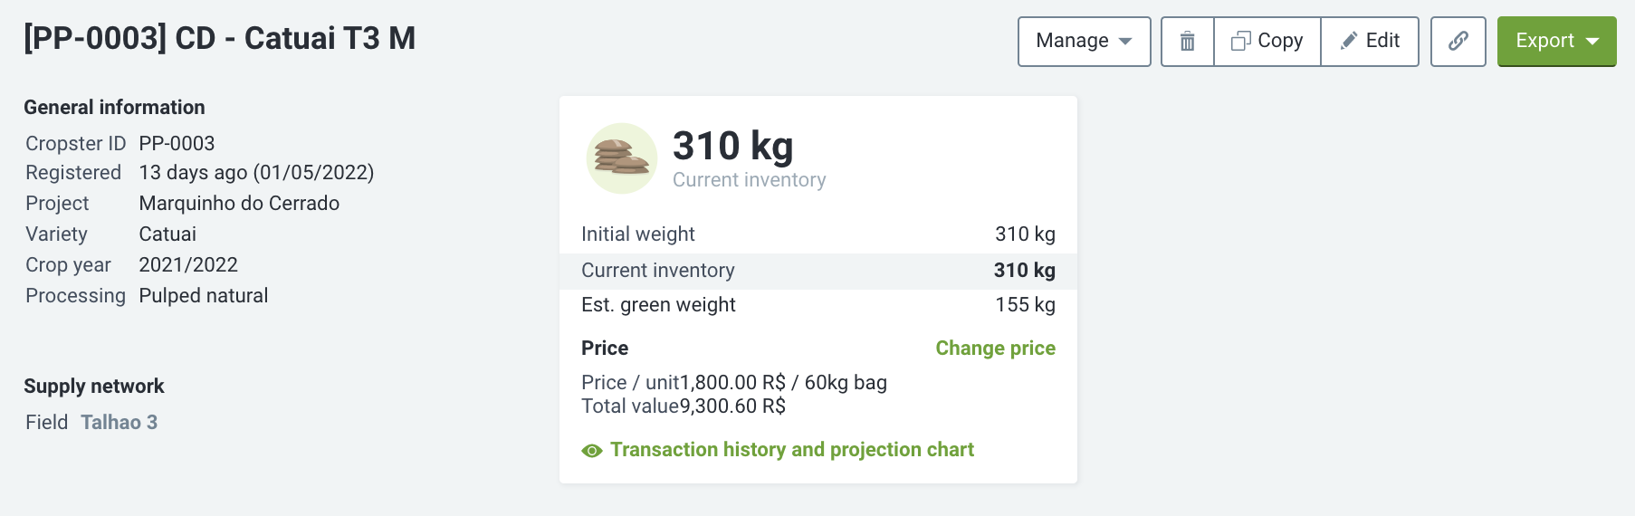1635x516 pixels.
Task: Click the chain link share icon
Action: click(x=1458, y=42)
